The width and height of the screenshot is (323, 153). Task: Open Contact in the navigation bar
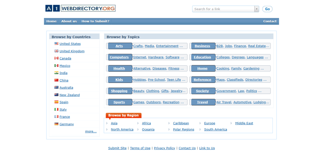pos(270,21)
